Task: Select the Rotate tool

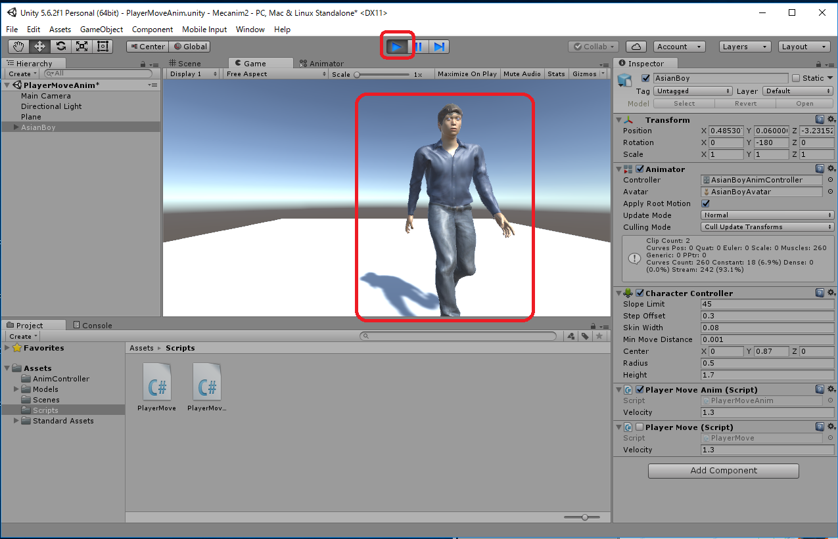Action: pos(60,47)
